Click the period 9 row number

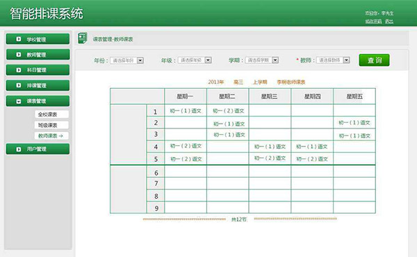click(x=156, y=208)
